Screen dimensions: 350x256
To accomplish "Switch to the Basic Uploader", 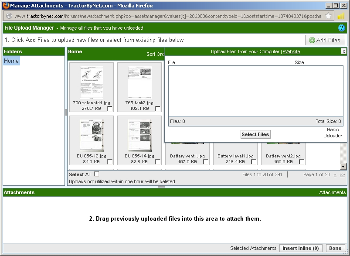I will [x=333, y=133].
